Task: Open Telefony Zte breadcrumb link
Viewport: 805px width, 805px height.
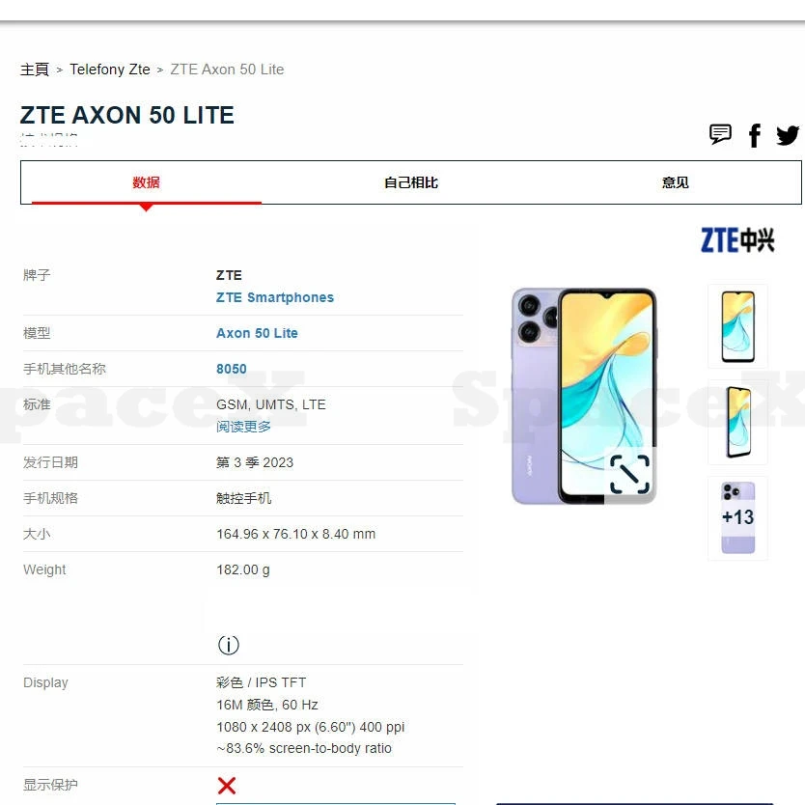Action: point(110,69)
